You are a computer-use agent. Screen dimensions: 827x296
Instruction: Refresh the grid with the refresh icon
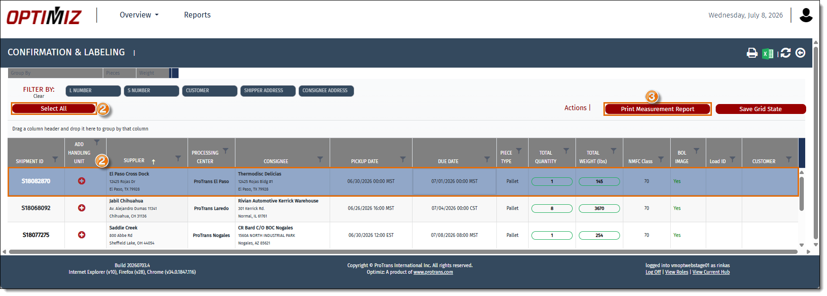tap(785, 53)
